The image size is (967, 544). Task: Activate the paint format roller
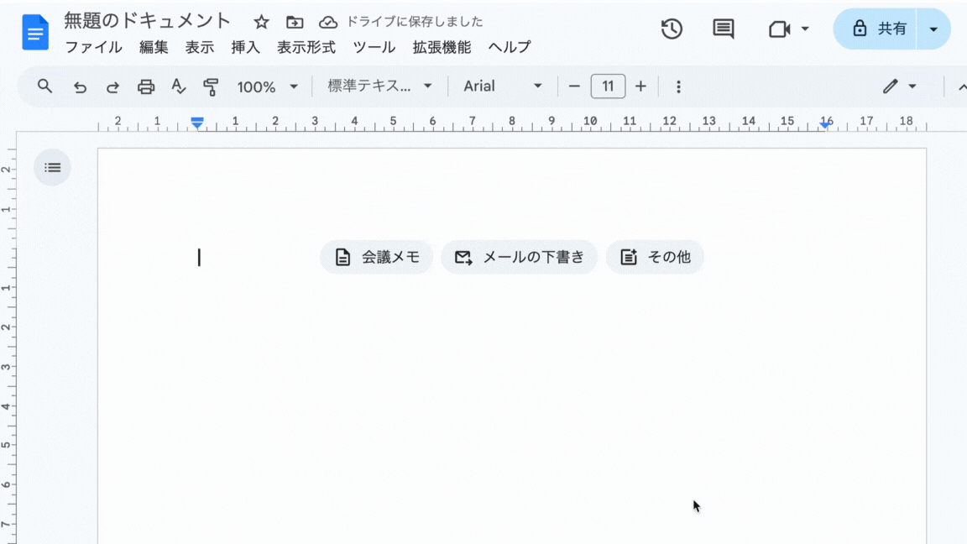(x=211, y=87)
